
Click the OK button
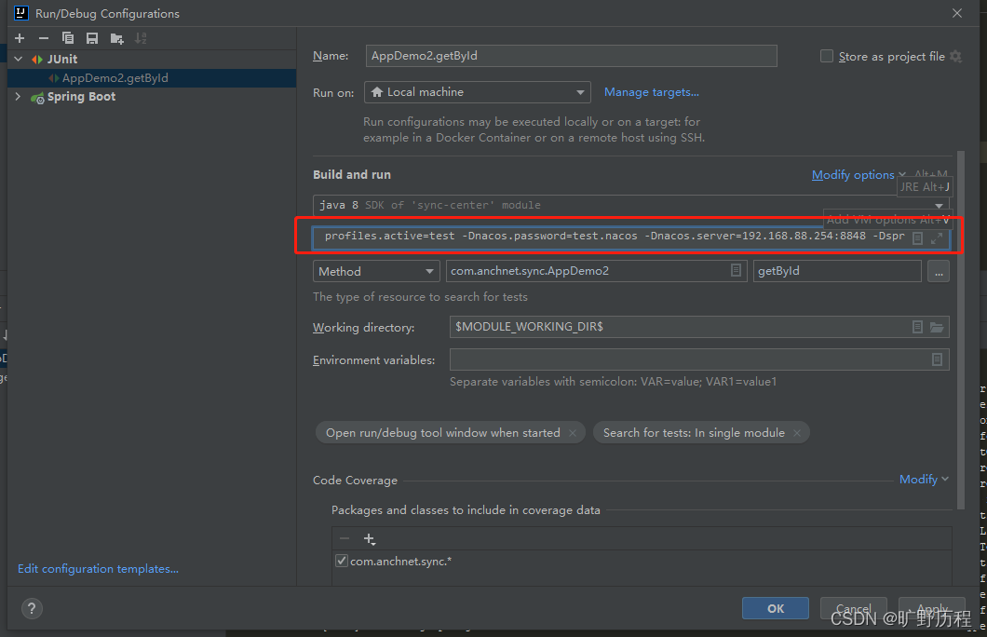[775, 608]
